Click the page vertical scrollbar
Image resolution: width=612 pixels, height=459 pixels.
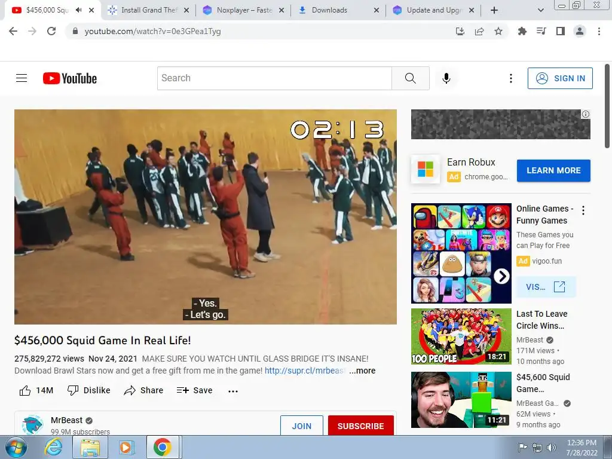coord(607,106)
